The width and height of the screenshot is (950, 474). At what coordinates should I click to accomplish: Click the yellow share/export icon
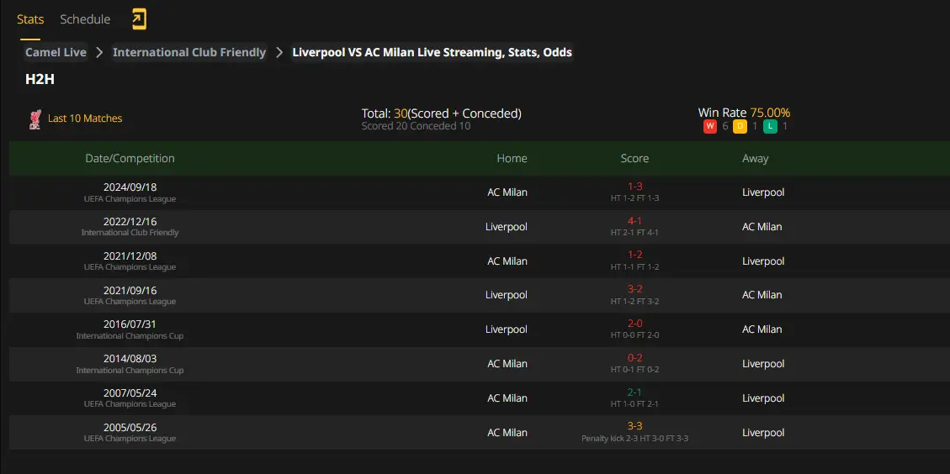tap(139, 19)
